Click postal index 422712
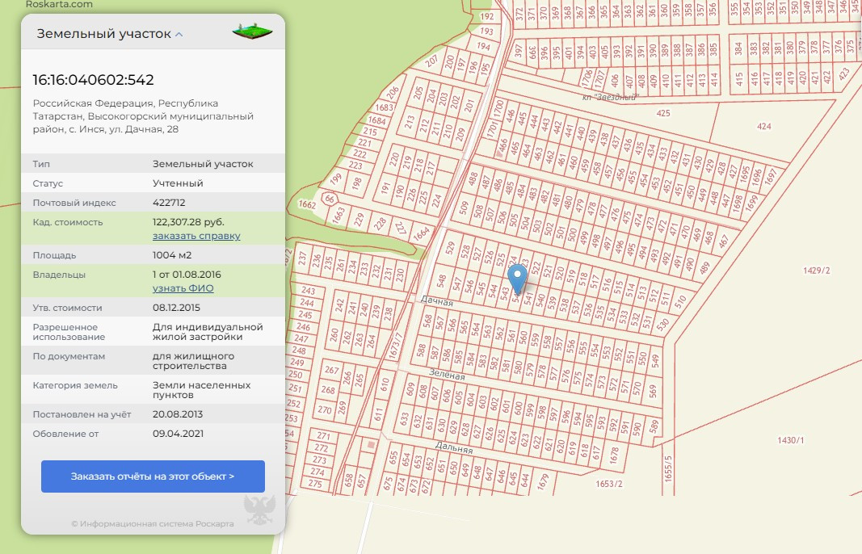 [169, 202]
